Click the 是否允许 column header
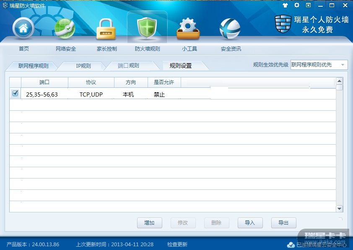Image resolution: width=353 pixels, height=250 pixels. pyautogui.click(x=164, y=82)
